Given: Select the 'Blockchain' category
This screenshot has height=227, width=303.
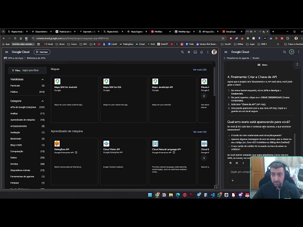Looking at the screenshot, I should point(27,139).
